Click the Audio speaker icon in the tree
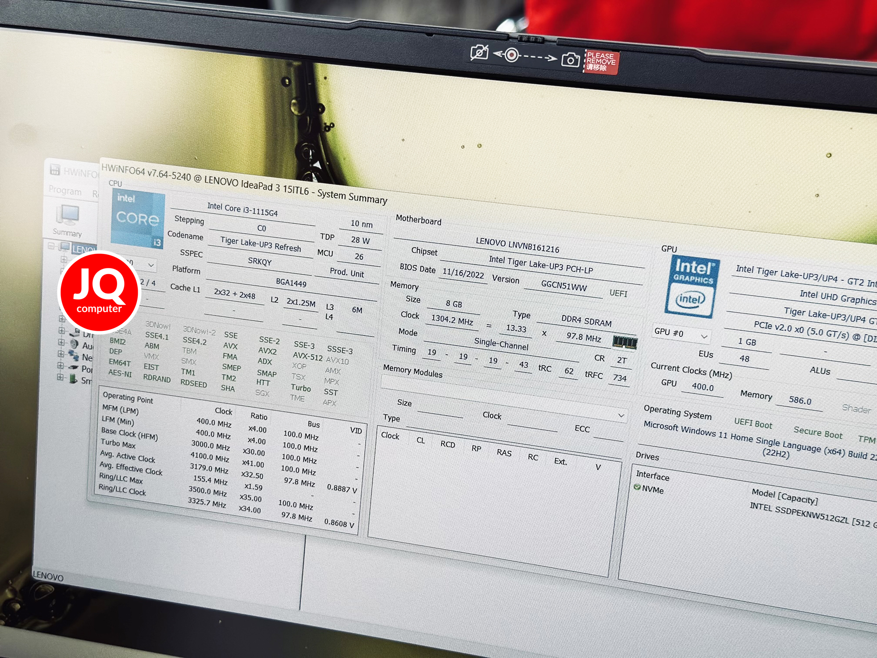Viewport: 877px width, 658px height. click(x=74, y=344)
